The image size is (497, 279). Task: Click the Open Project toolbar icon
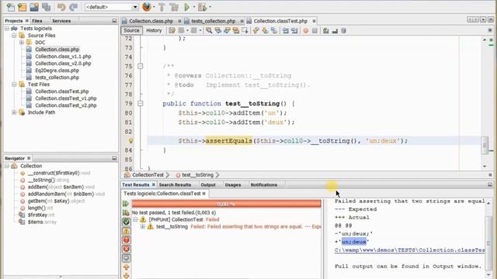pos(34,7)
